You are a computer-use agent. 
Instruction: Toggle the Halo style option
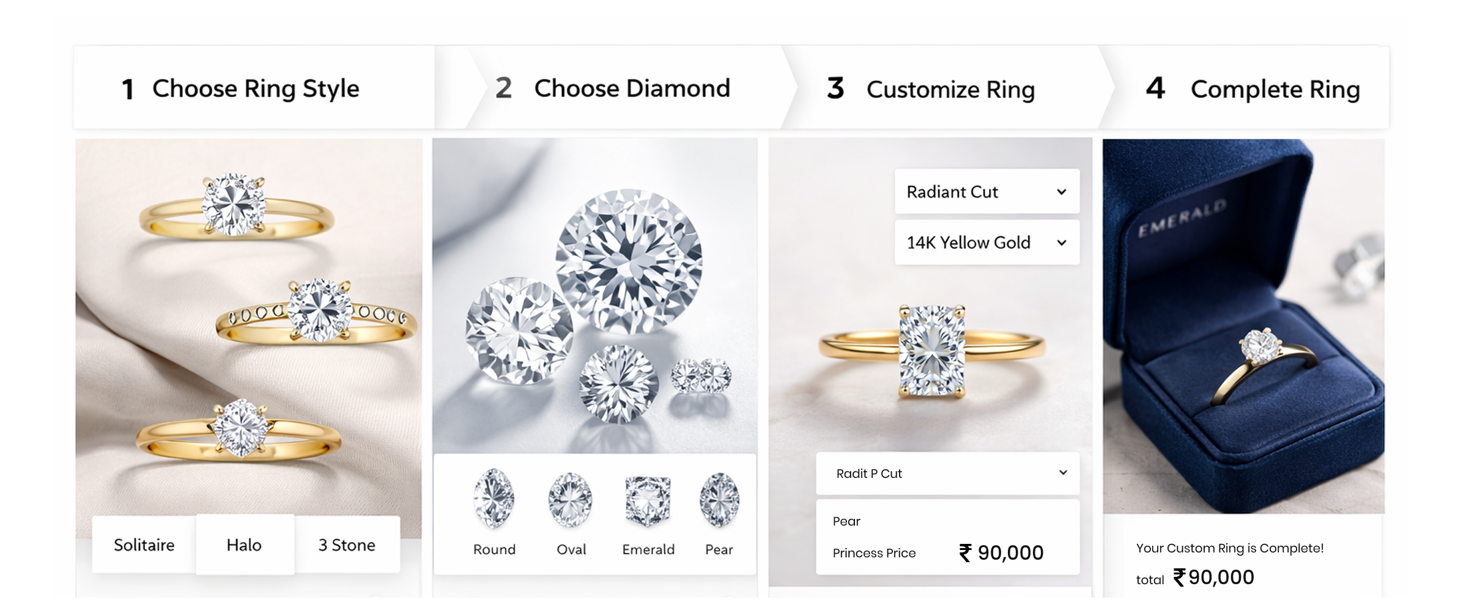click(x=245, y=544)
